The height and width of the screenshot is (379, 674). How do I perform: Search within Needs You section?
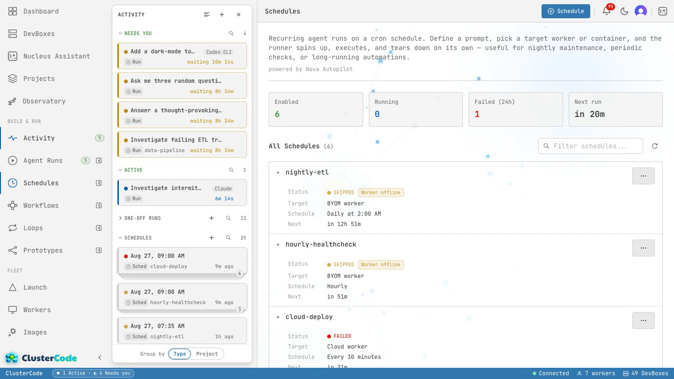pyautogui.click(x=231, y=33)
